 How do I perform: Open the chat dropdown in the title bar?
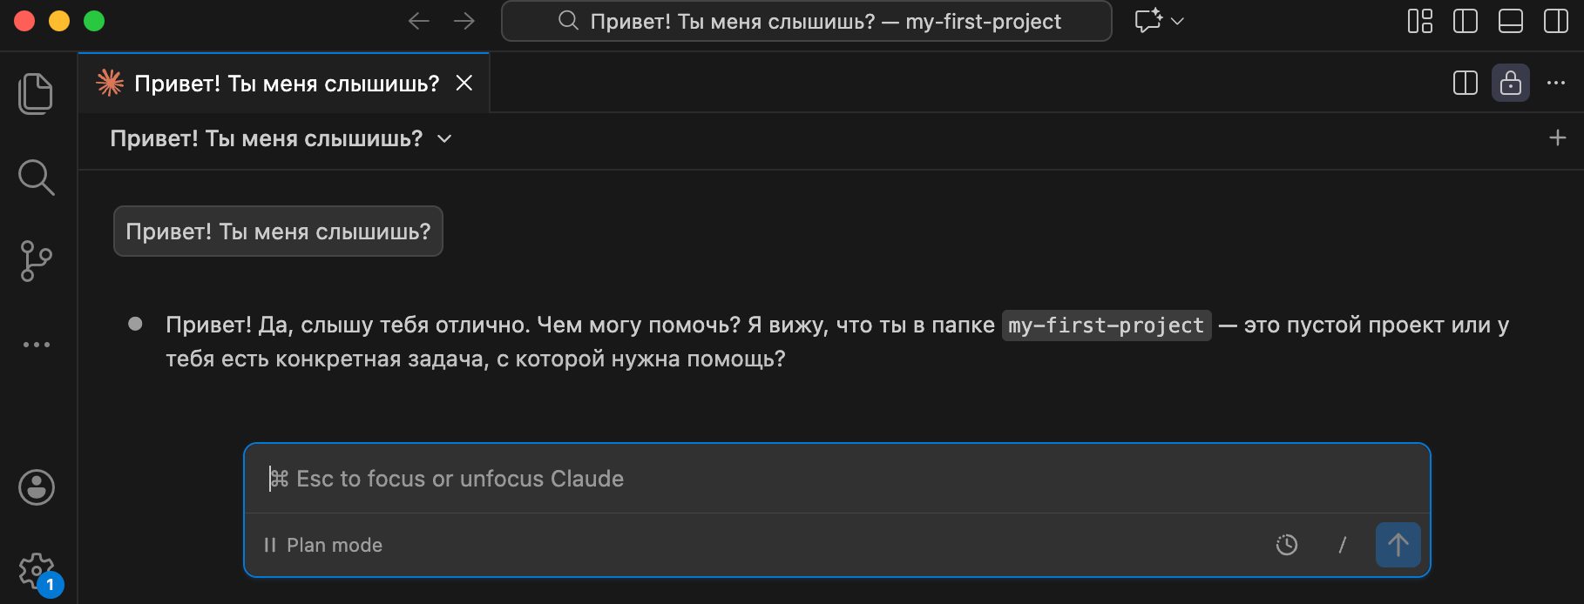1160,20
